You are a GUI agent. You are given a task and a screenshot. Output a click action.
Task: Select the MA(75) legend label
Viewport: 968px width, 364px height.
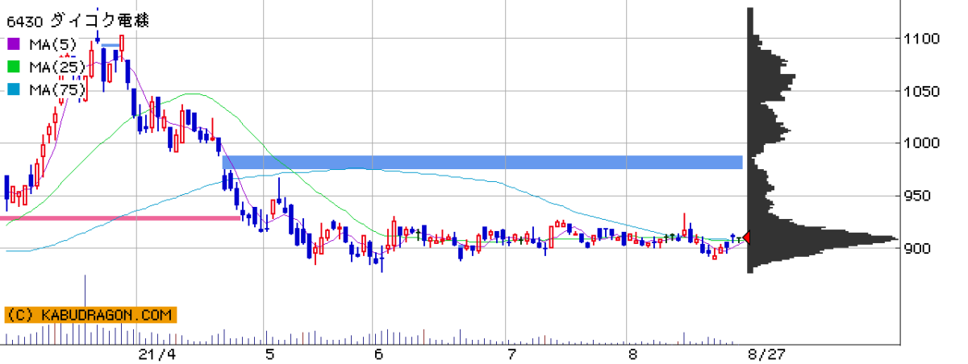click(56, 90)
